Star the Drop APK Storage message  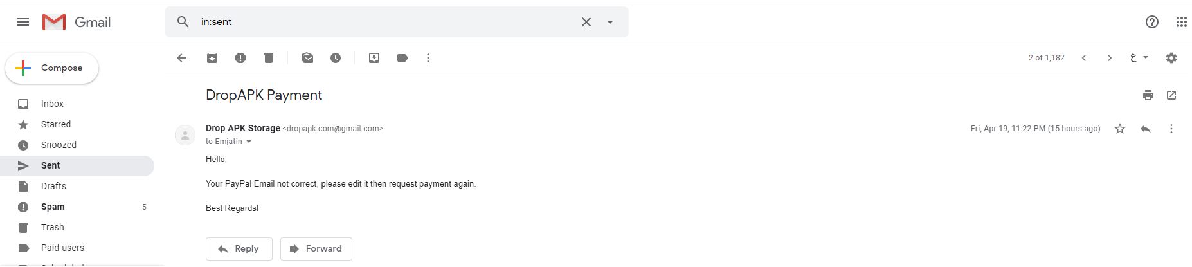coord(1120,129)
